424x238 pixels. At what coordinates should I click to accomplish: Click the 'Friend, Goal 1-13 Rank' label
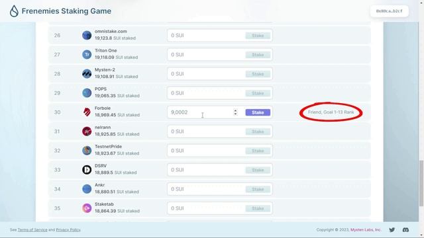tap(331, 112)
